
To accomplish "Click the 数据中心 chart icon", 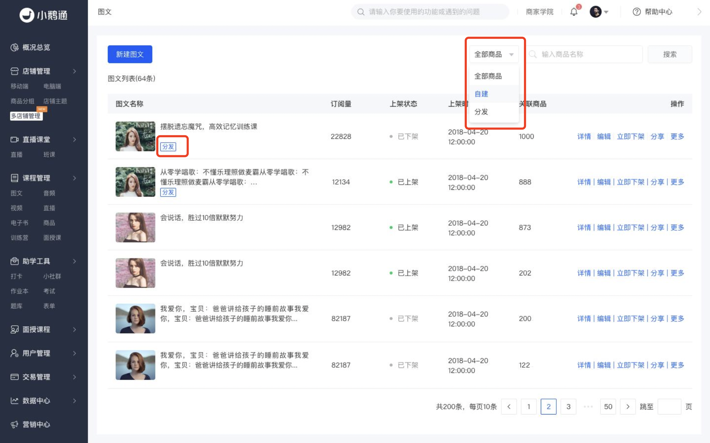I will [14, 400].
